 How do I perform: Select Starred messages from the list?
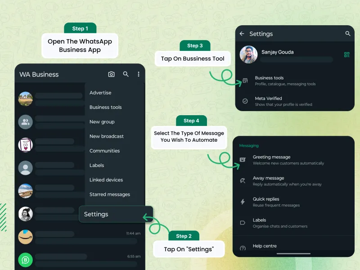(110, 194)
